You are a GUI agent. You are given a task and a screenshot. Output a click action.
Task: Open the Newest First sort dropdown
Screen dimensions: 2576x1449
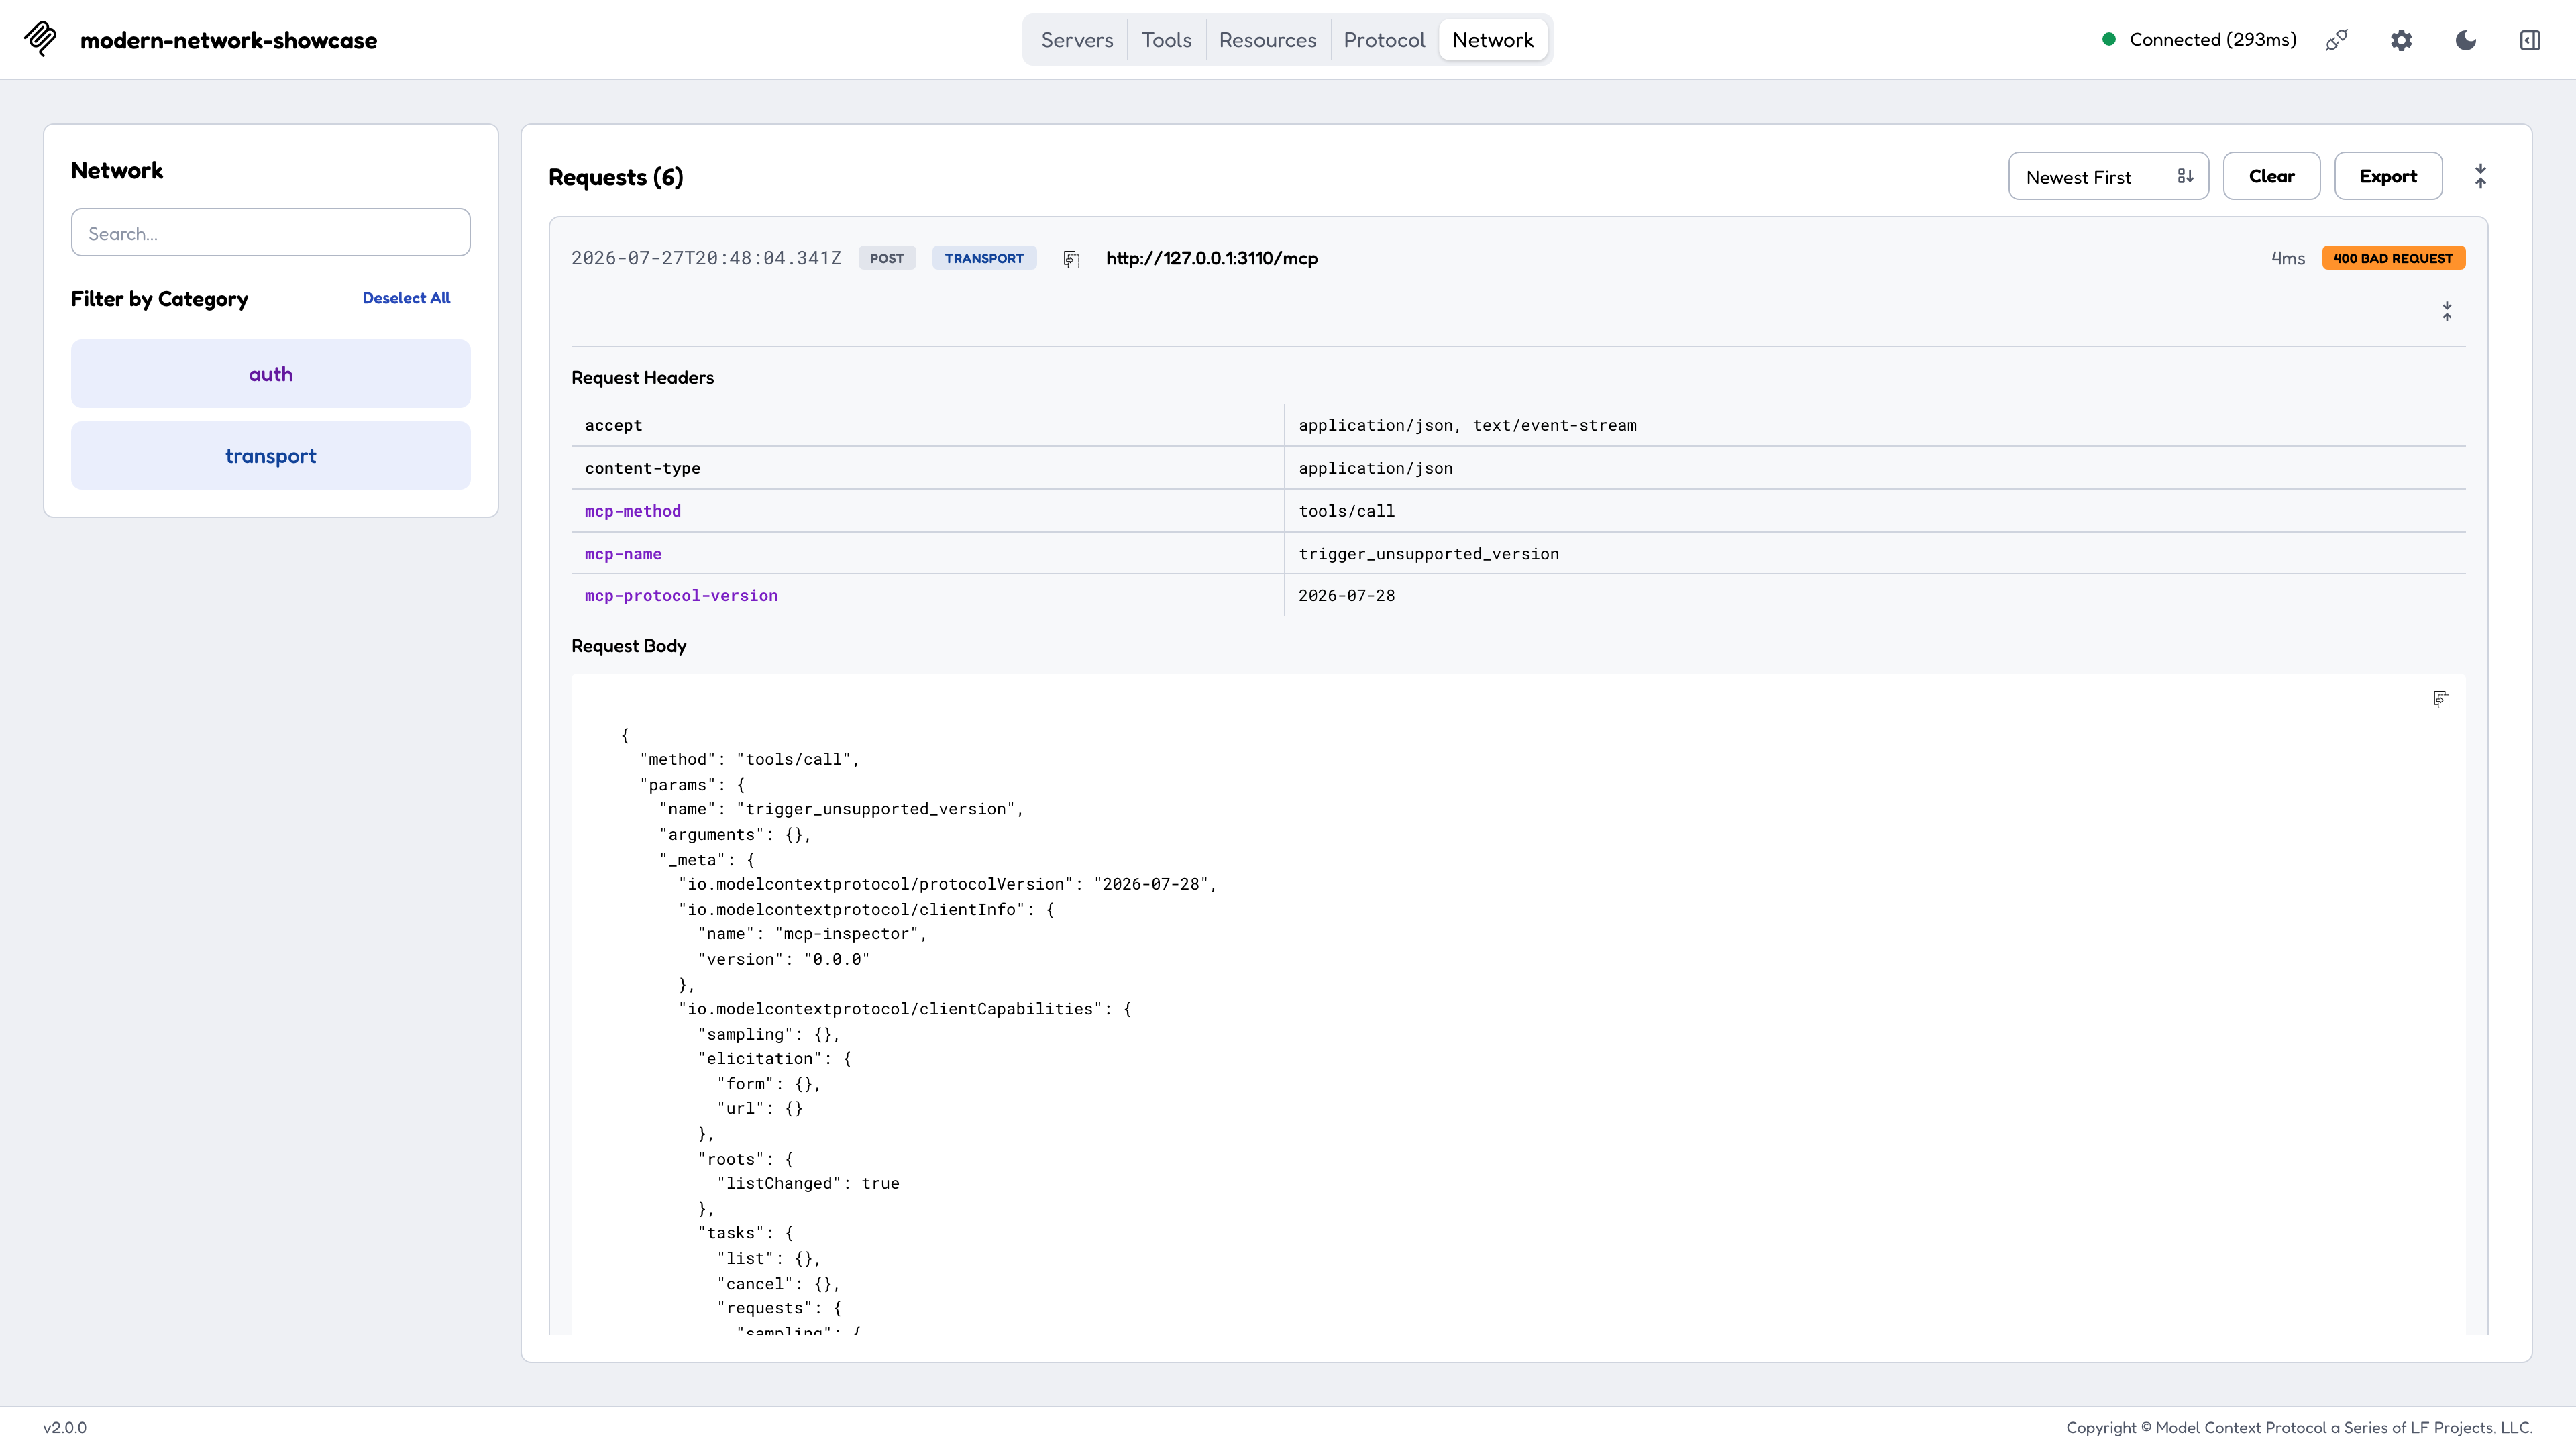2108,176
